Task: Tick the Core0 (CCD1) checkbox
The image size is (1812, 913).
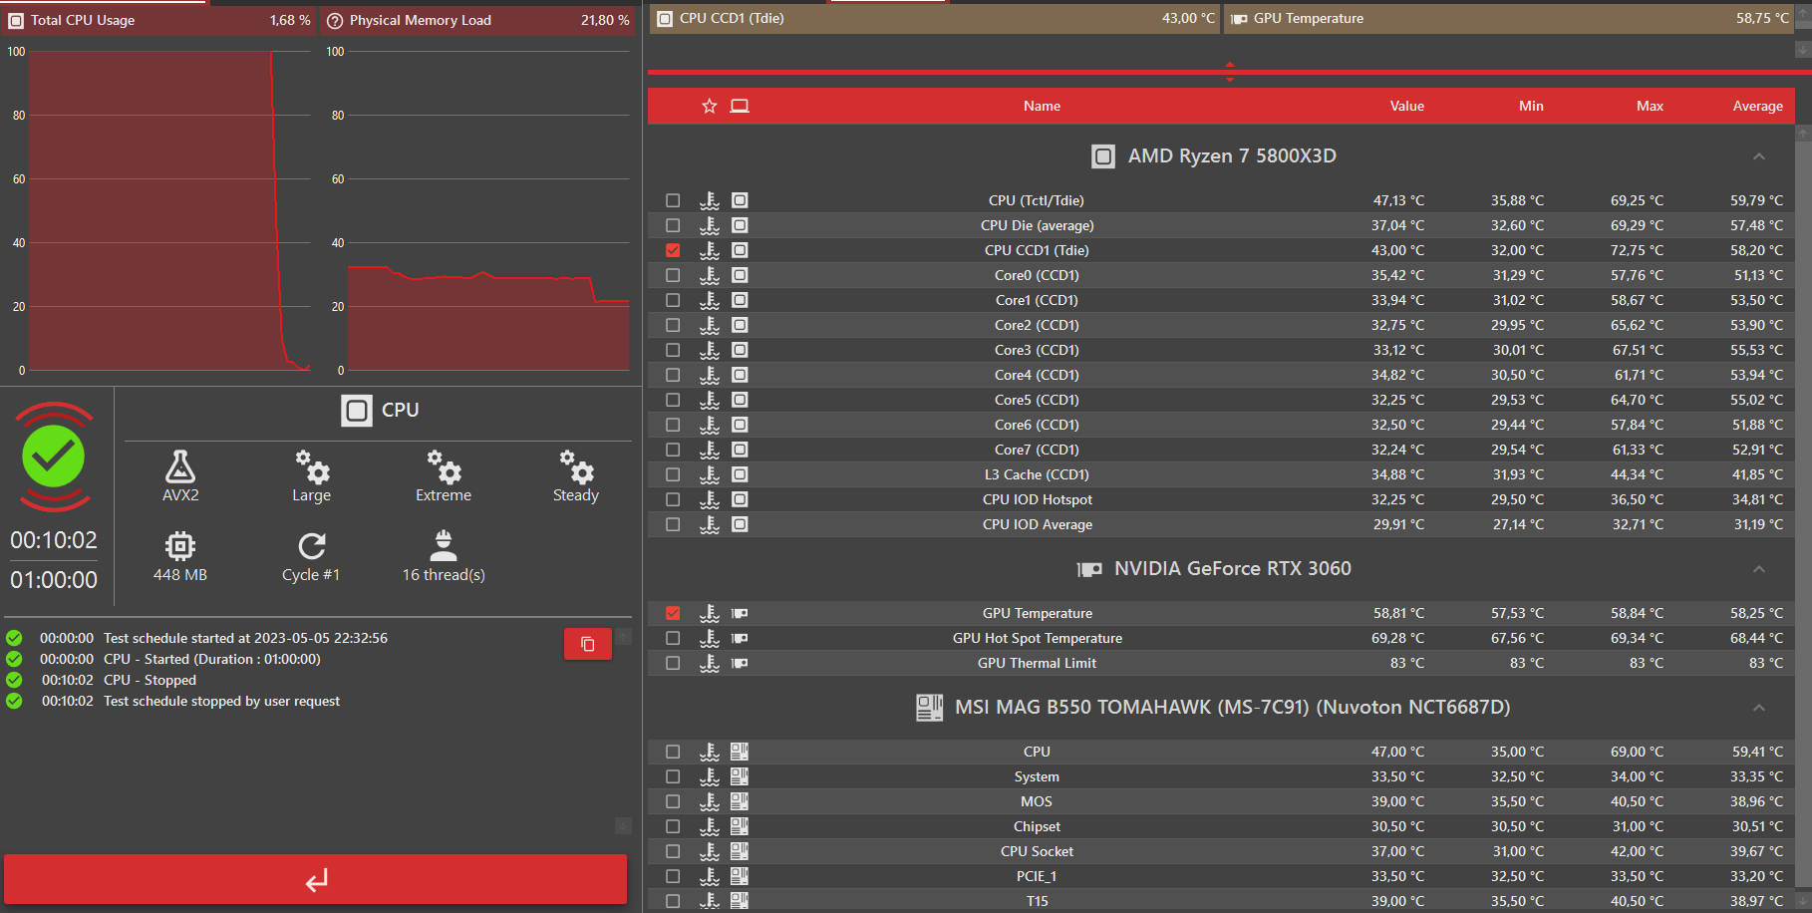Action: point(673,275)
